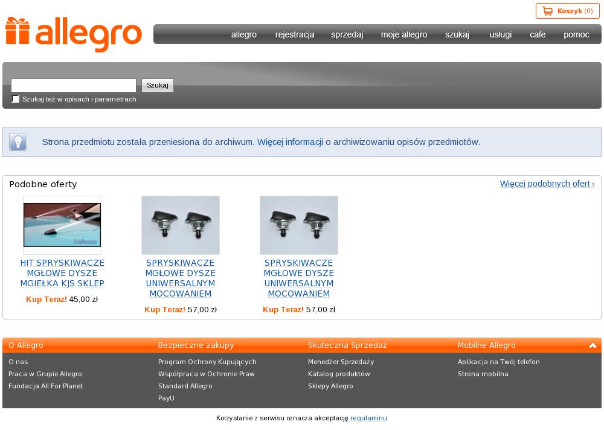Viewport: 604px width, 430px height.
Task: Open Więcej podobnych ofert link
Action: [x=547, y=184]
